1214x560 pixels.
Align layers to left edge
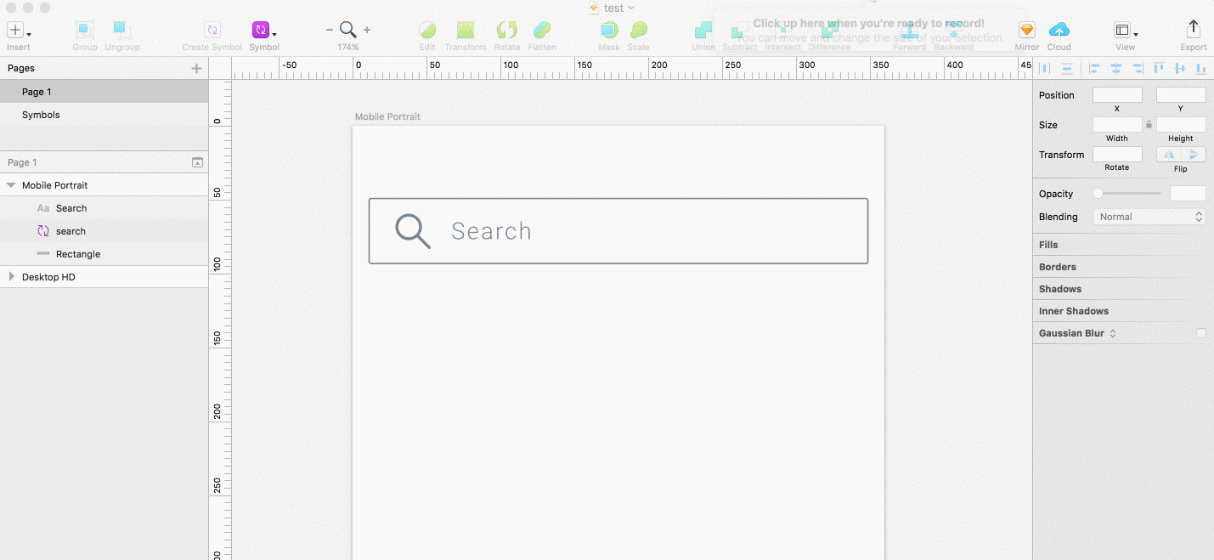click(1095, 68)
